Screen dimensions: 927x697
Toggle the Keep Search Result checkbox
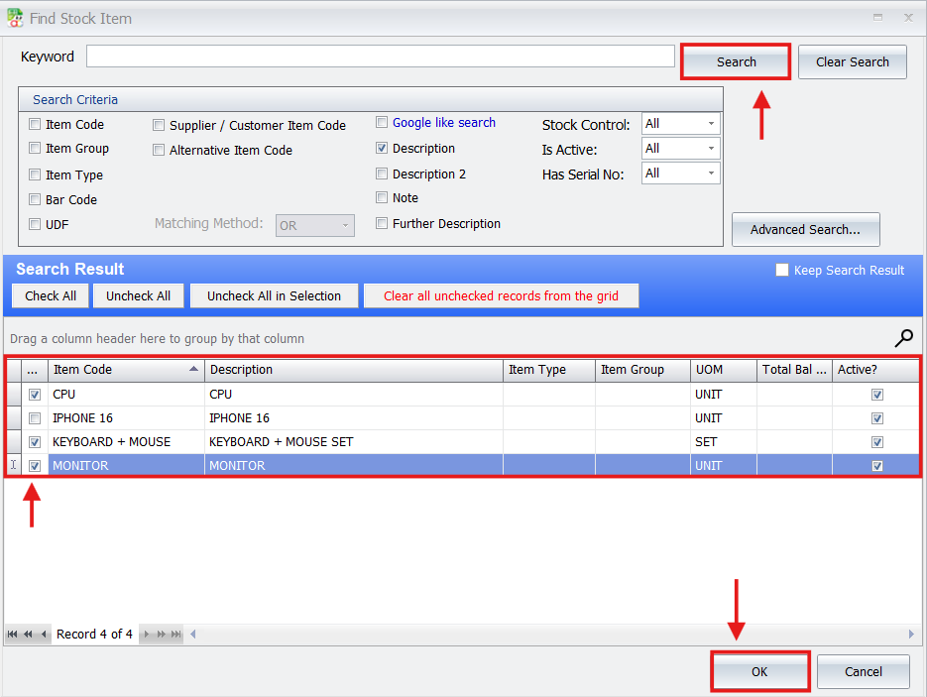(x=782, y=270)
